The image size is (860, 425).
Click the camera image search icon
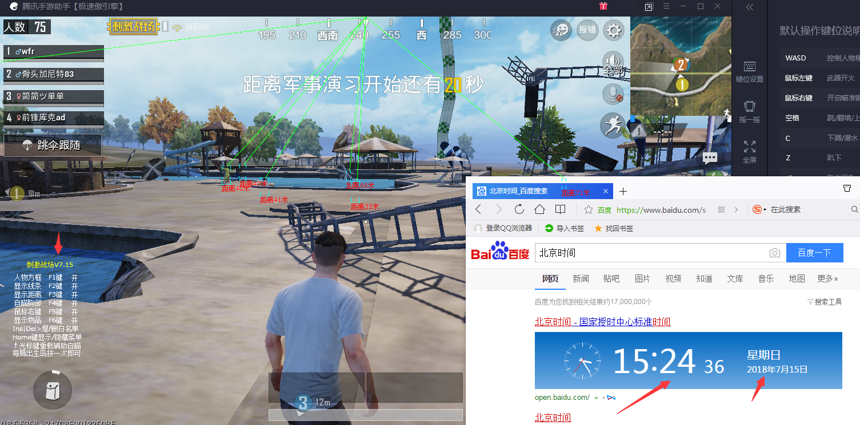(x=775, y=253)
